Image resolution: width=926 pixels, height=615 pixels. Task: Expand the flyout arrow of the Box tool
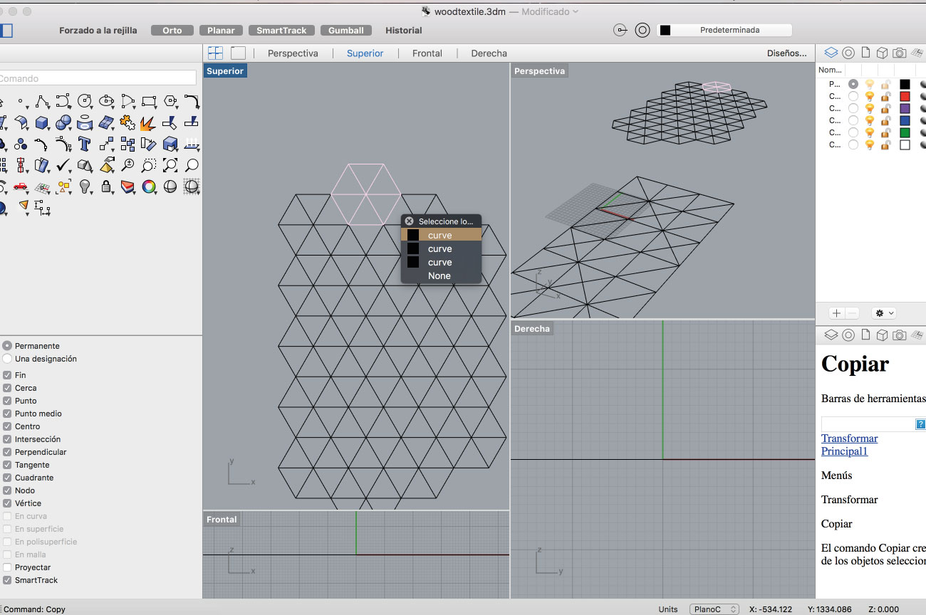point(49,128)
